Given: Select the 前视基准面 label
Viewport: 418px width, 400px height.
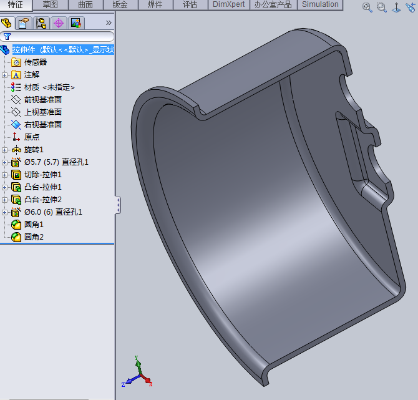Looking at the screenshot, I should 43,100.
